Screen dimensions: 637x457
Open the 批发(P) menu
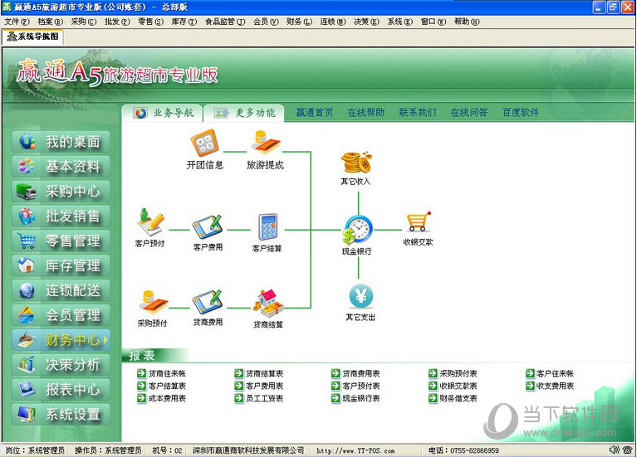tap(117, 22)
